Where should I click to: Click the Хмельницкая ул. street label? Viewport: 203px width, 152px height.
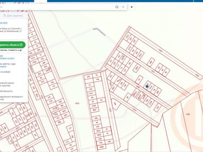coord(99,32)
